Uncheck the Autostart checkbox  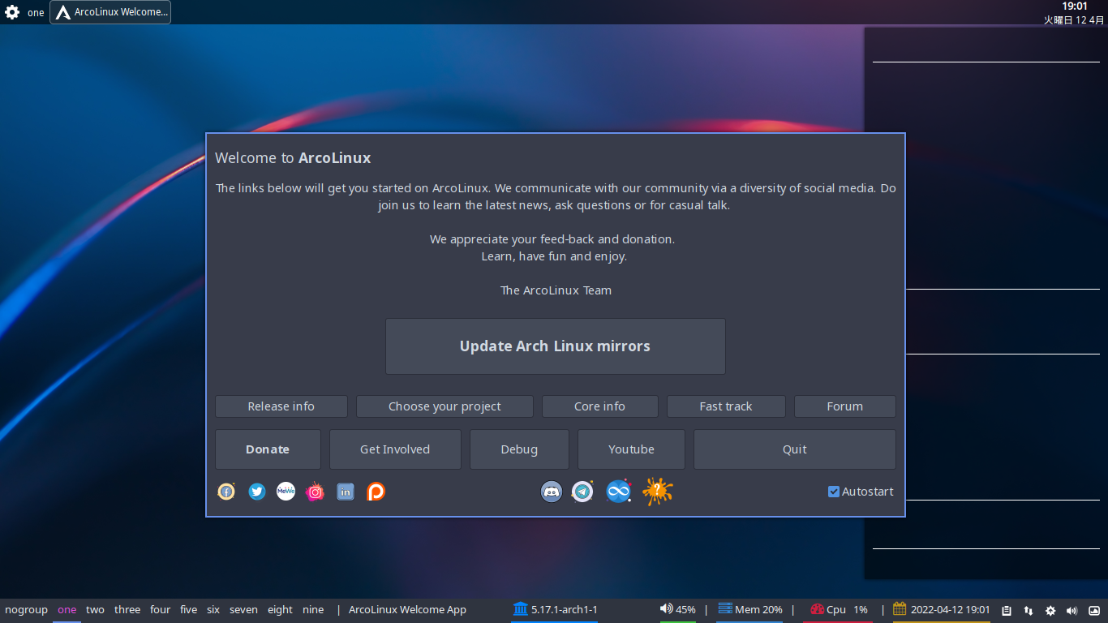(x=834, y=492)
